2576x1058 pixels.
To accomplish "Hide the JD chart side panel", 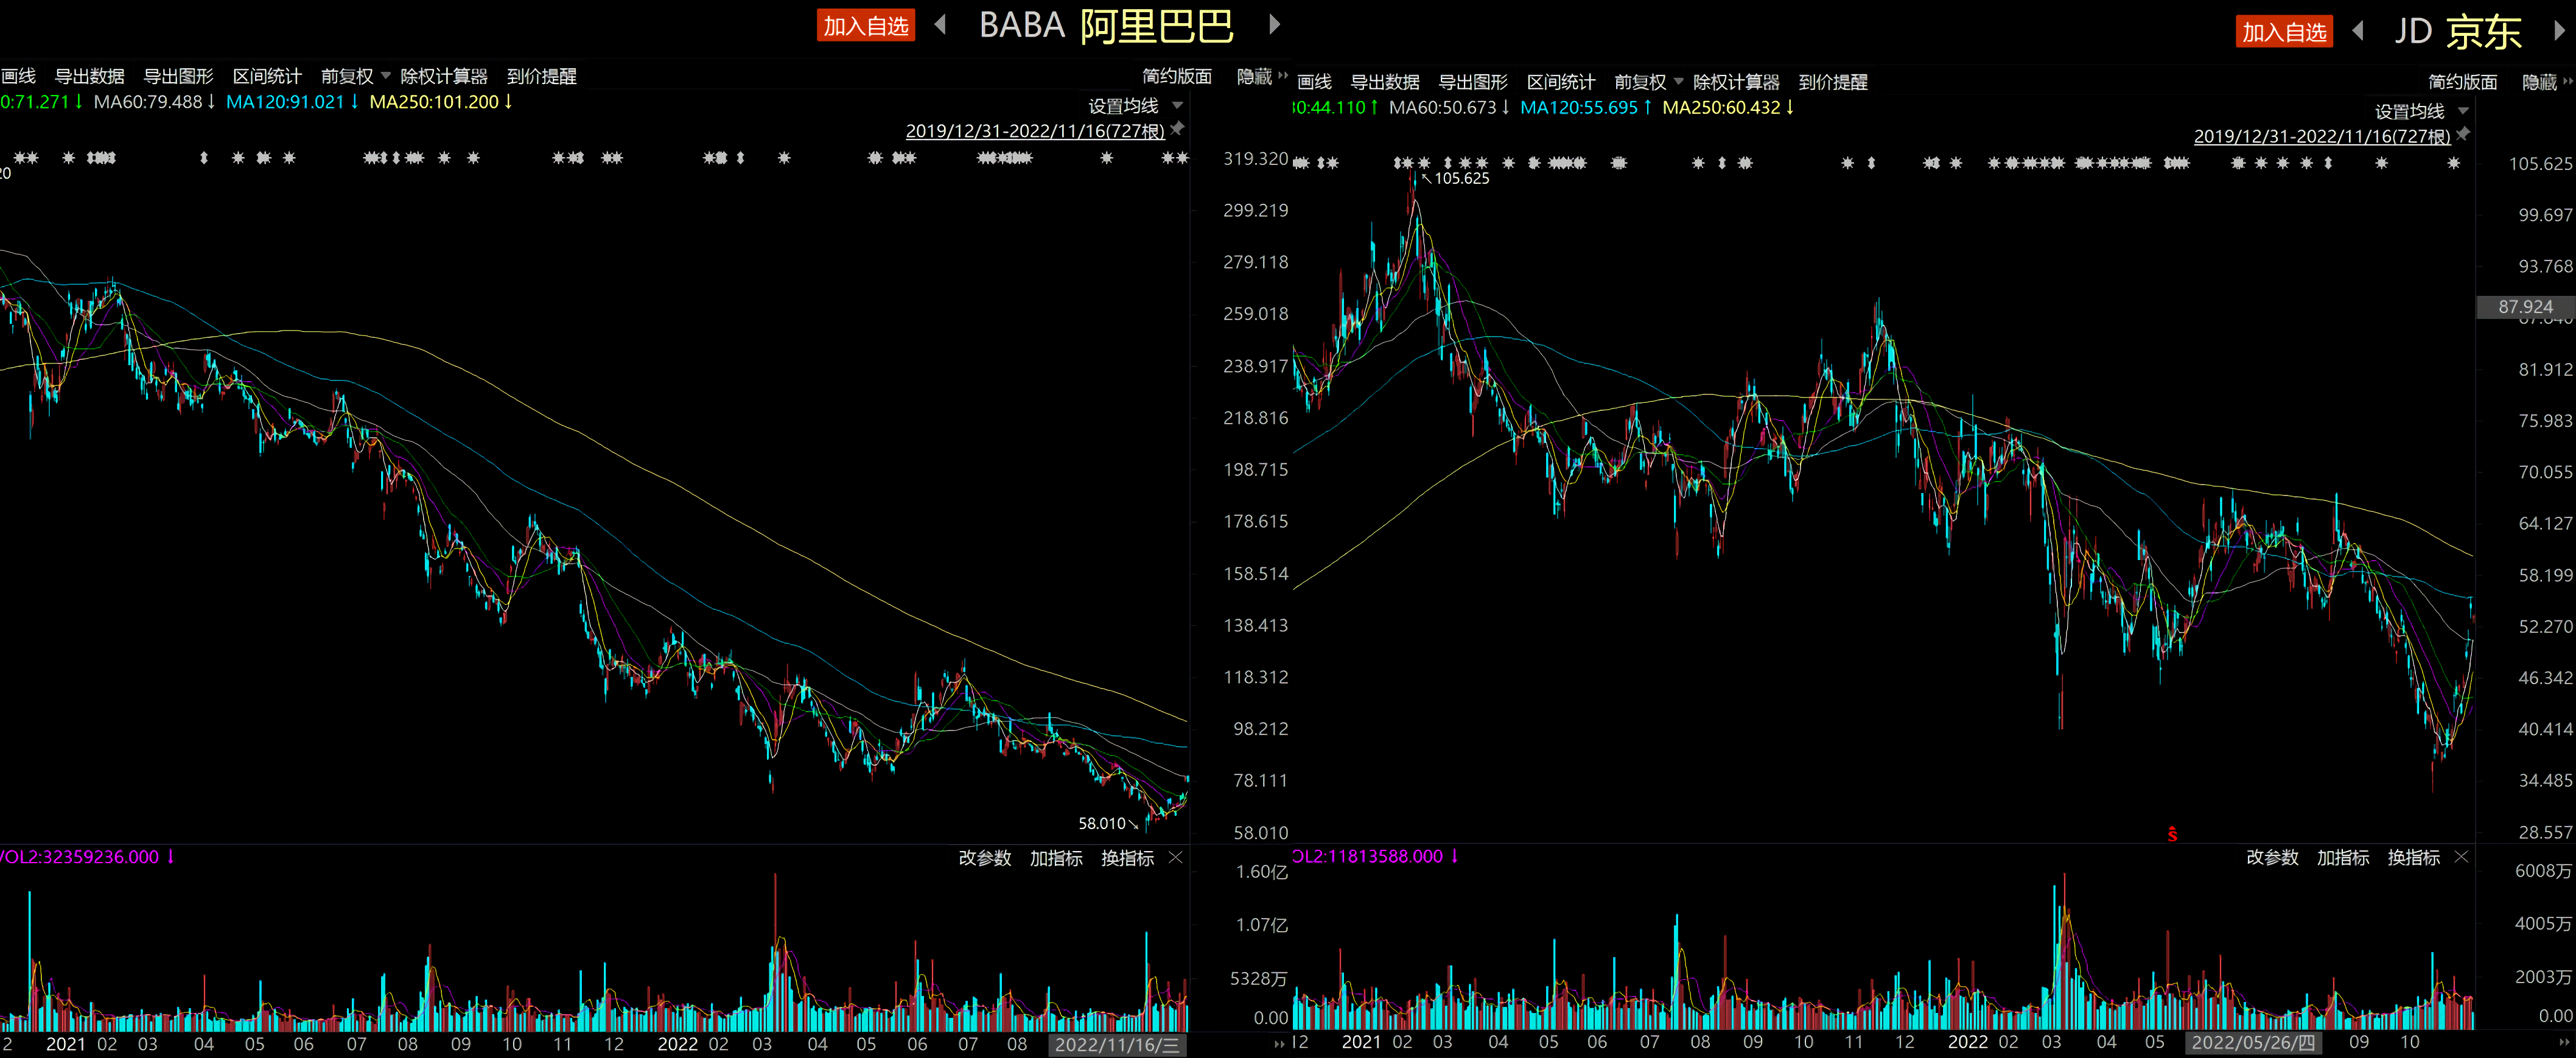I will pyautogui.click(x=2547, y=82).
